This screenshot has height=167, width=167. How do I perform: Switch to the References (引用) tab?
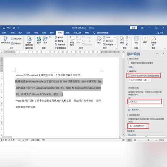coord(44,33)
